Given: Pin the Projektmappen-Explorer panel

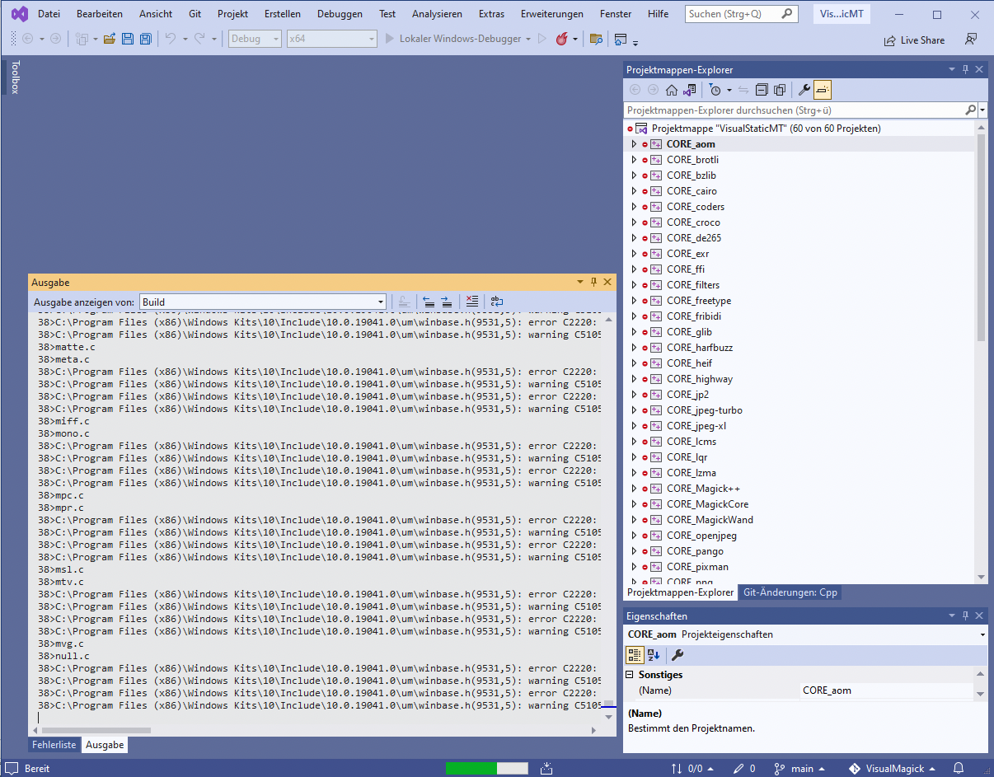Looking at the screenshot, I should pyautogui.click(x=966, y=70).
